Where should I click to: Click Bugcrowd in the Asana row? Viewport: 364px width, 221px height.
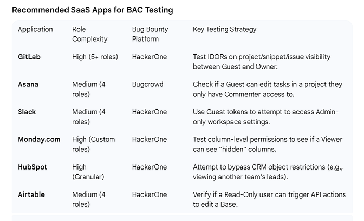(x=148, y=84)
